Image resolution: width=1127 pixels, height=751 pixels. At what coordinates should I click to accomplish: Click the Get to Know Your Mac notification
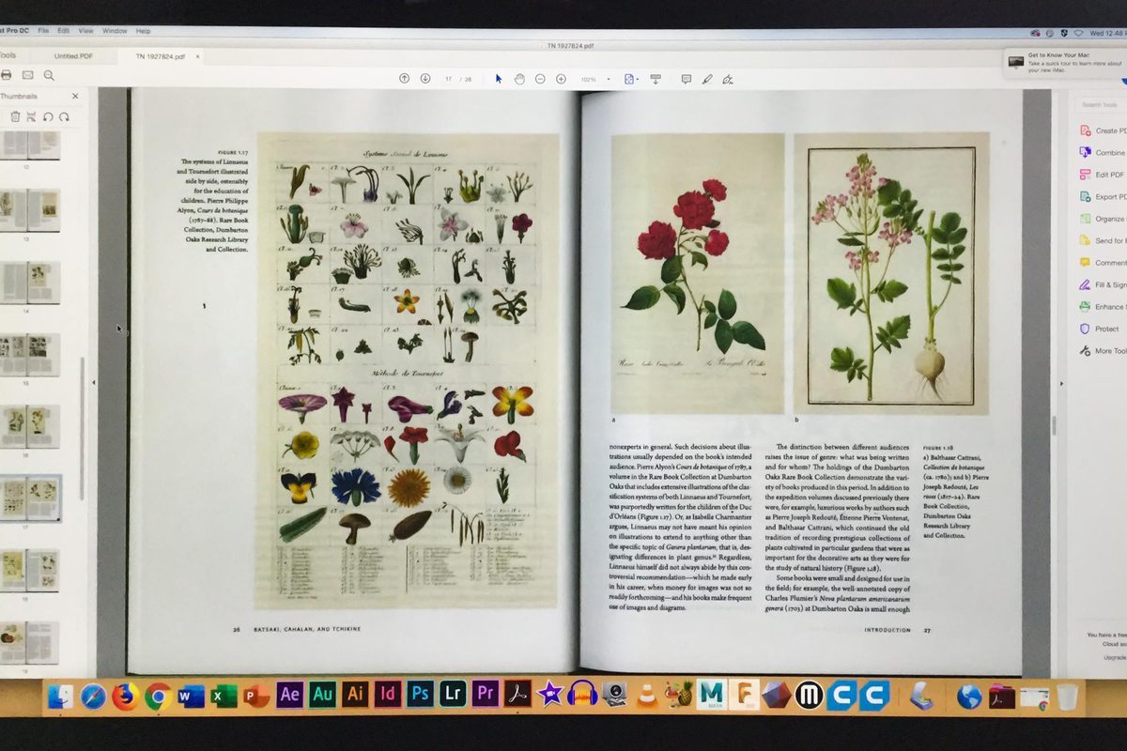[x=1065, y=61]
